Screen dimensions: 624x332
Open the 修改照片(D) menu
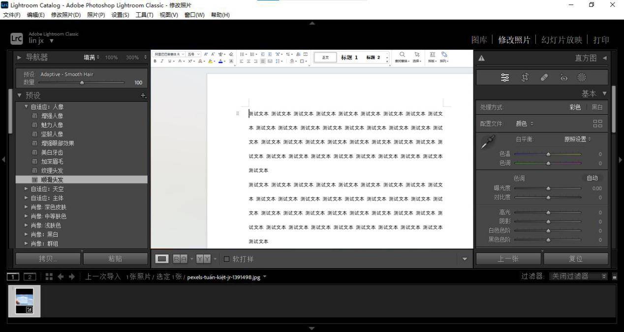(66, 15)
